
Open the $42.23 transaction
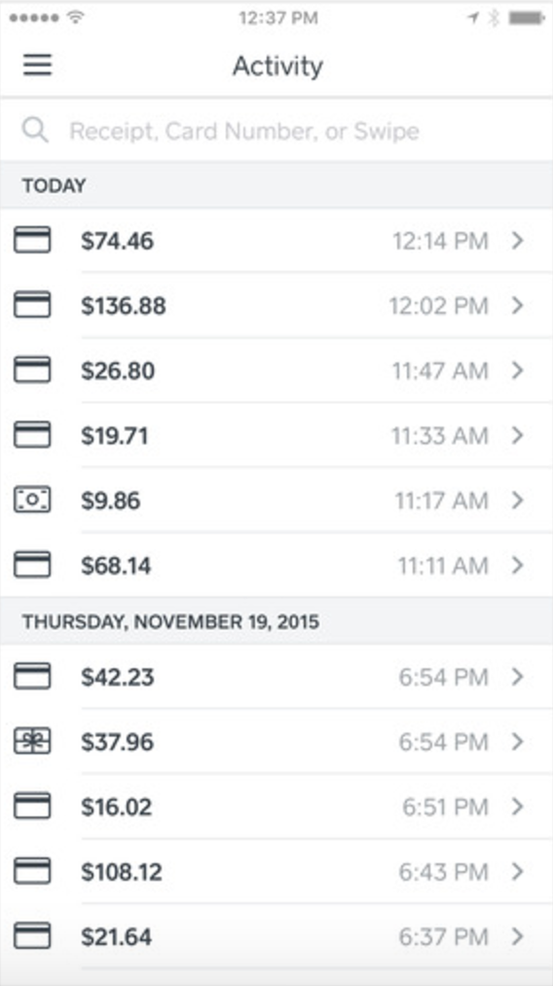(x=276, y=676)
